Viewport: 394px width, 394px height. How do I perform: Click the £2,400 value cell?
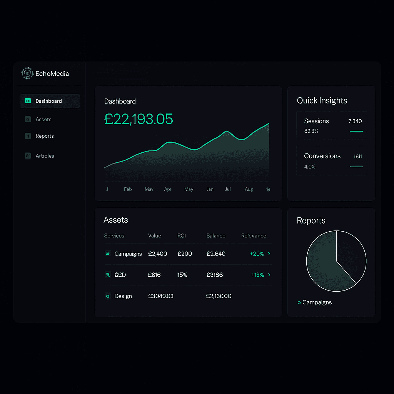[157, 254]
